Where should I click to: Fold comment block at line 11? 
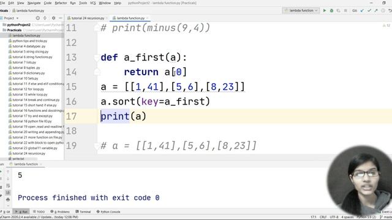point(97,28)
